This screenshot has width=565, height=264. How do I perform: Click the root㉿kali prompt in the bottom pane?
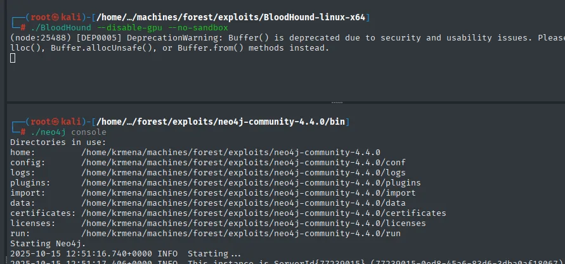click(x=56, y=122)
